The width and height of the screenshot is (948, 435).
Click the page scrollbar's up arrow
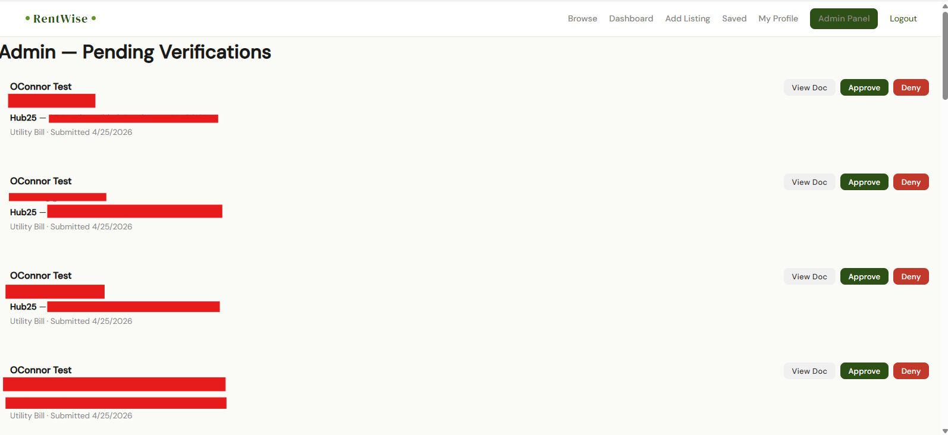tap(944, 7)
